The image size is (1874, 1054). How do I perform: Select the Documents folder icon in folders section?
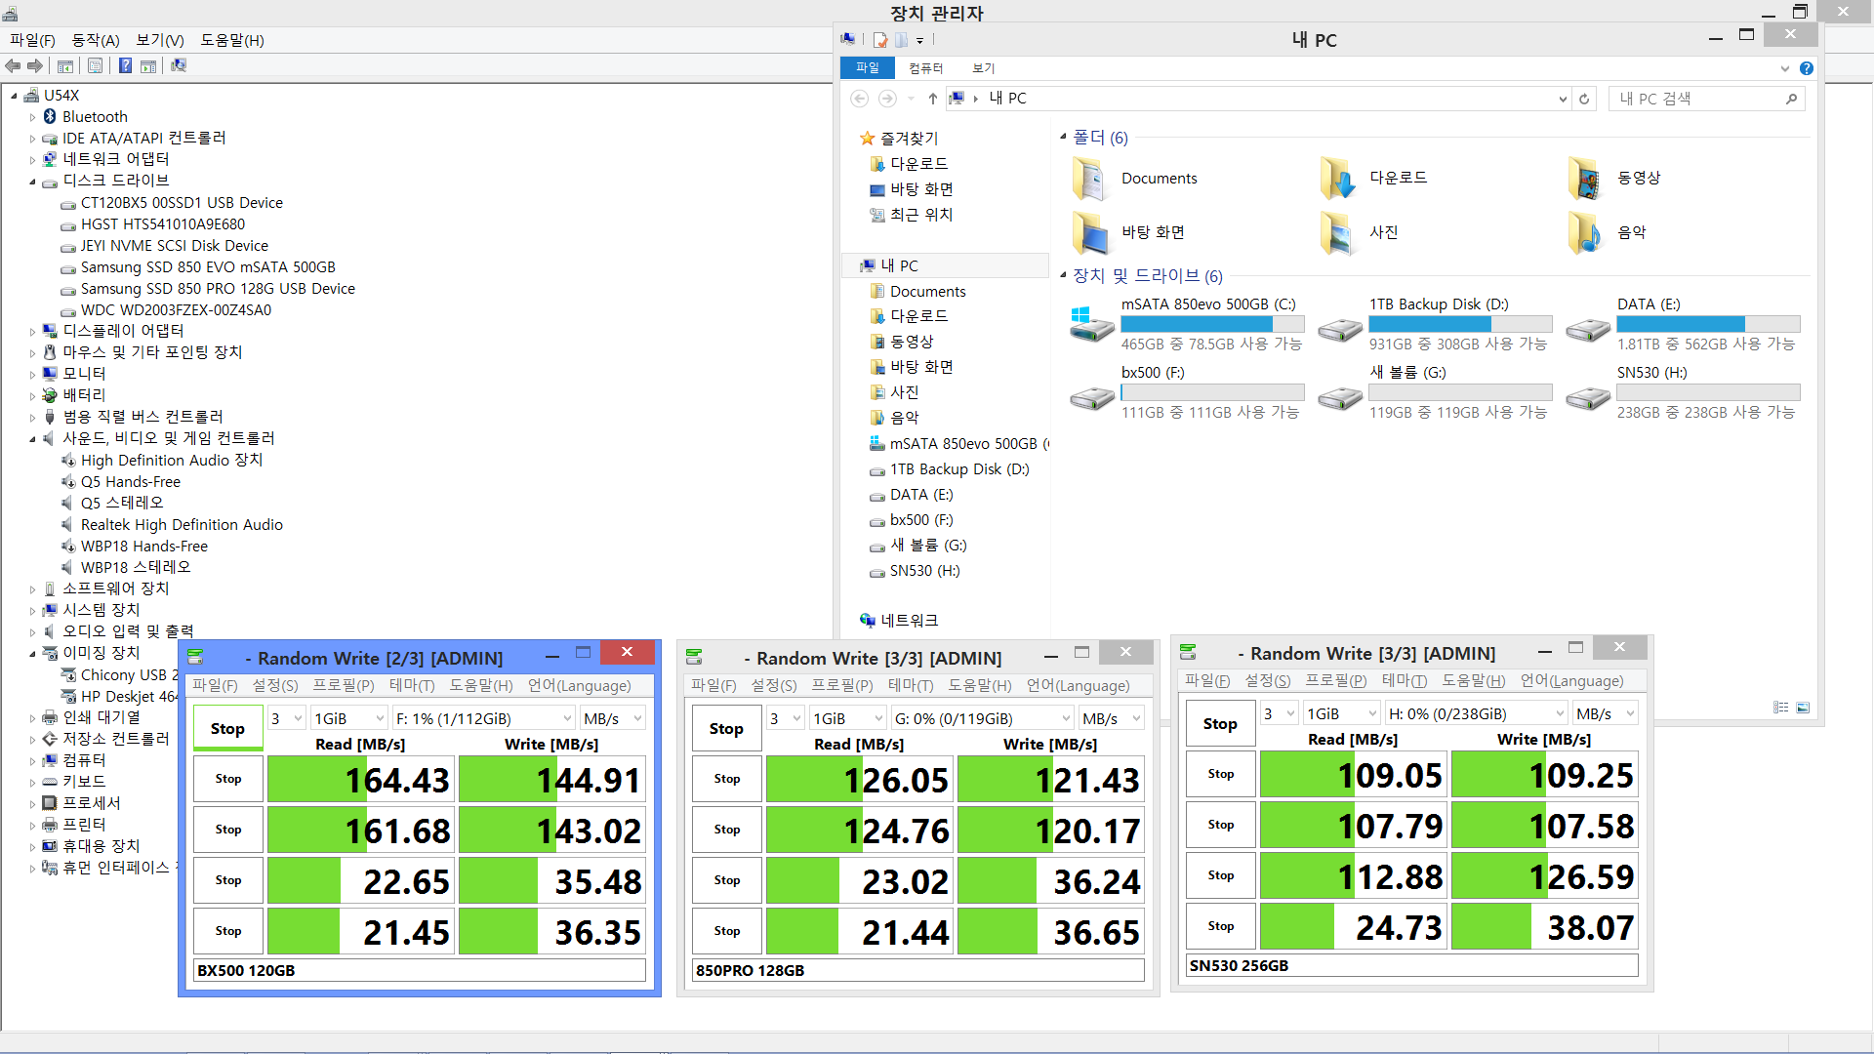[x=1089, y=179]
